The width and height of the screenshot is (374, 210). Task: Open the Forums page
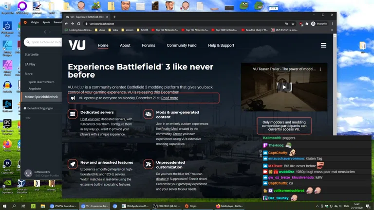tap(149, 45)
